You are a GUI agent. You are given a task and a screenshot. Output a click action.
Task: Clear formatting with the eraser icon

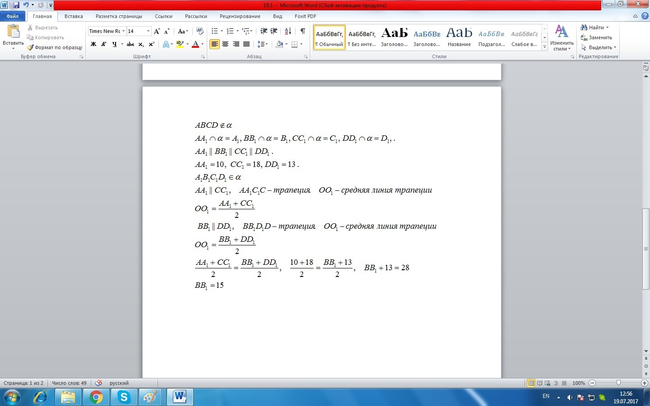coord(200,31)
